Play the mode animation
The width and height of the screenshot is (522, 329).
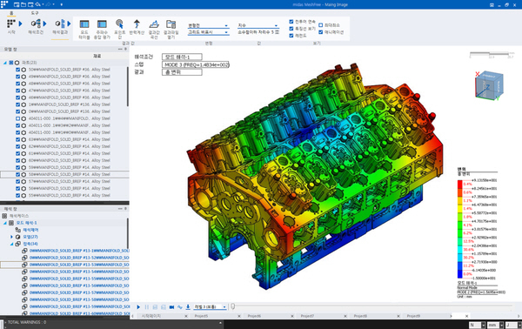click(138, 307)
